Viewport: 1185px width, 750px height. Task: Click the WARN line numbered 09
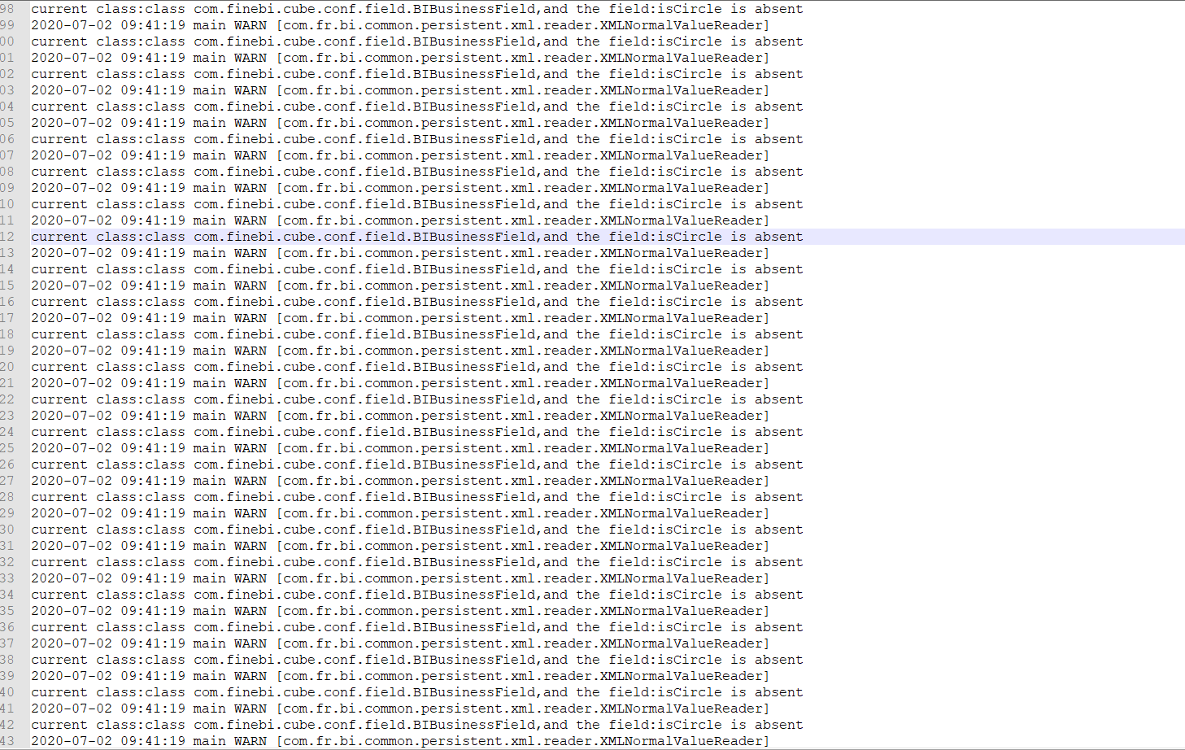tap(400, 188)
